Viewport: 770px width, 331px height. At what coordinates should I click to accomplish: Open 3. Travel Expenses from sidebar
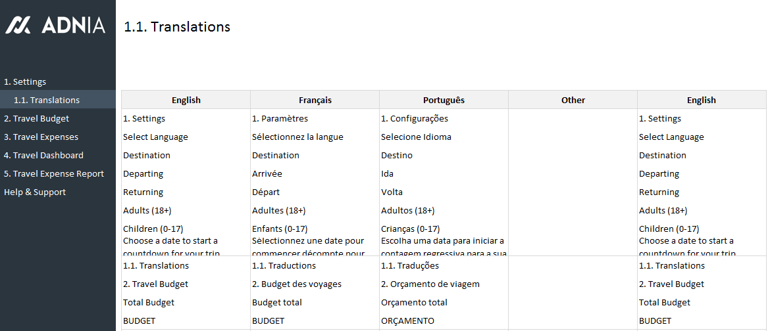click(41, 137)
